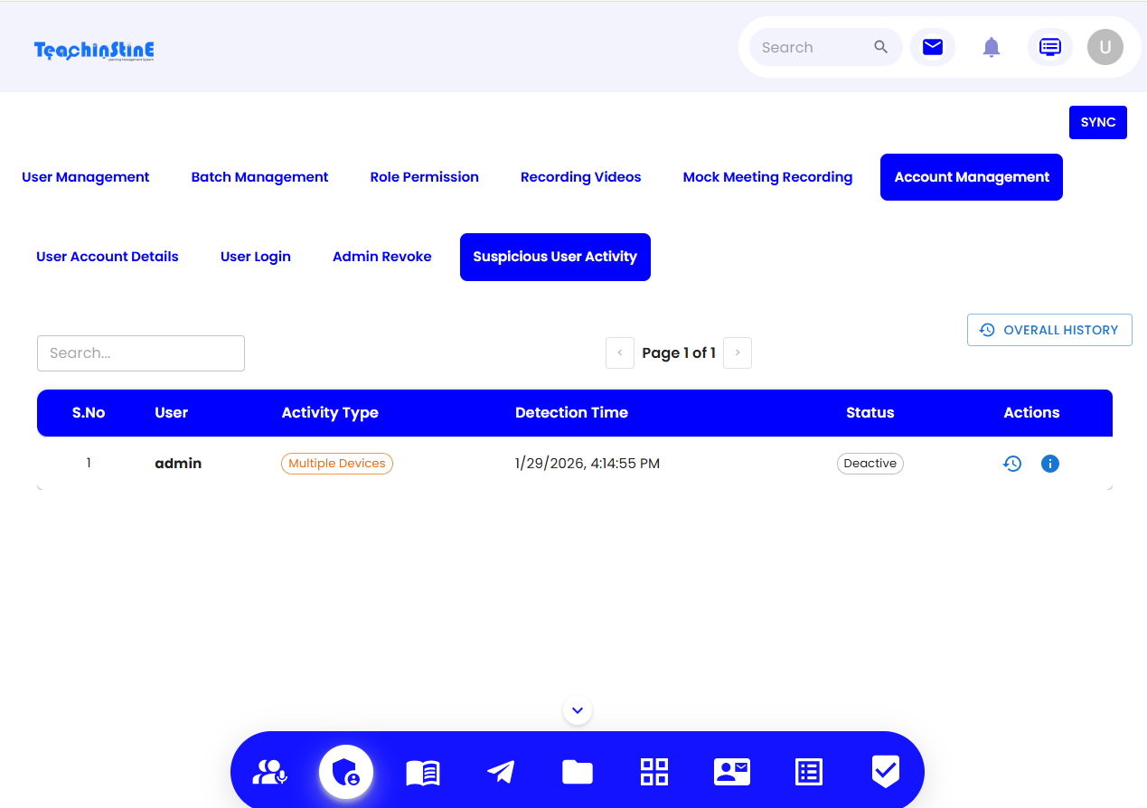Click the notification bell icon

[992, 47]
